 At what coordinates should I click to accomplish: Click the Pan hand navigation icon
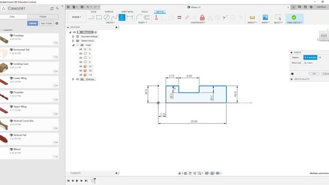pos(190,173)
